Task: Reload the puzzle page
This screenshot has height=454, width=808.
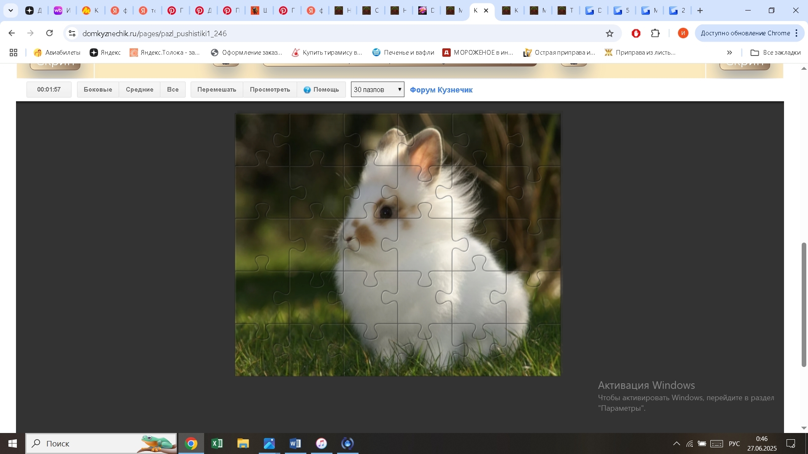Action: pyautogui.click(x=50, y=33)
